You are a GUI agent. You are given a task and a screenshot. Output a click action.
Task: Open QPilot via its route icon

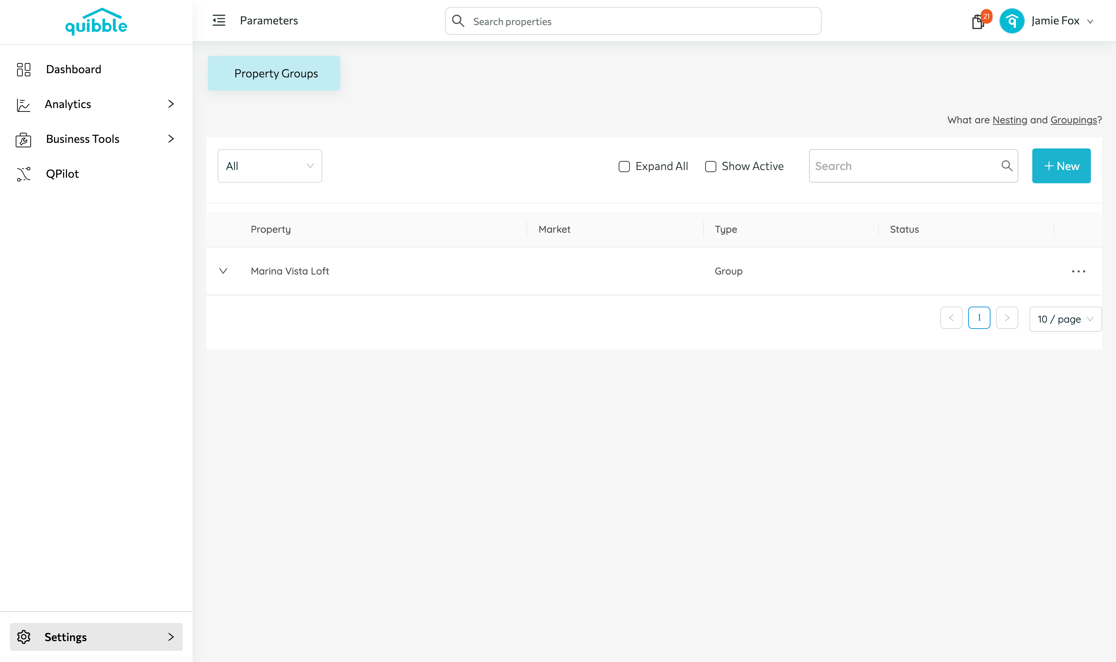point(24,174)
